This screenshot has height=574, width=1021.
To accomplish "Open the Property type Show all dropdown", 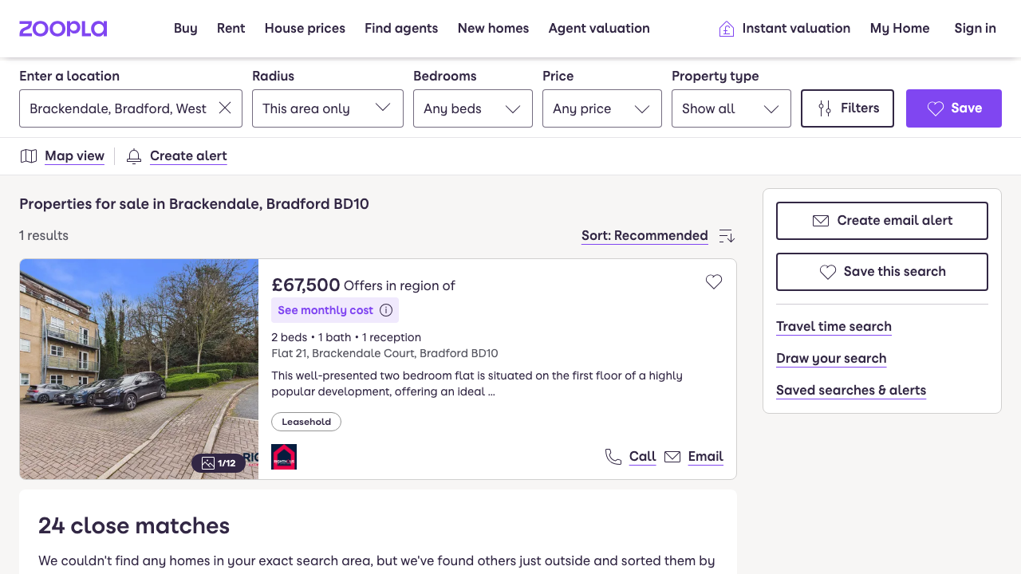I will (x=731, y=108).
